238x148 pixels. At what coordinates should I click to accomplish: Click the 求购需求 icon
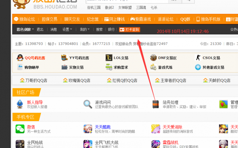(109, 67)
